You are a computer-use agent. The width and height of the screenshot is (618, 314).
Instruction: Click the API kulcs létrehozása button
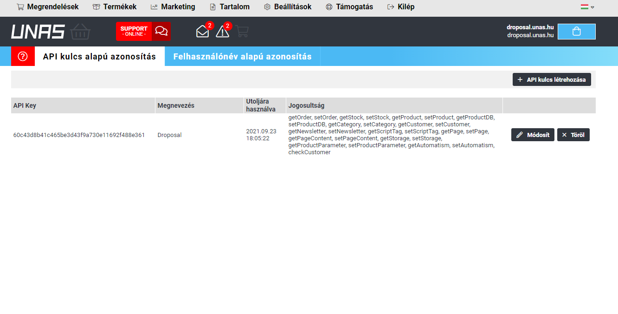pos(552,79)
